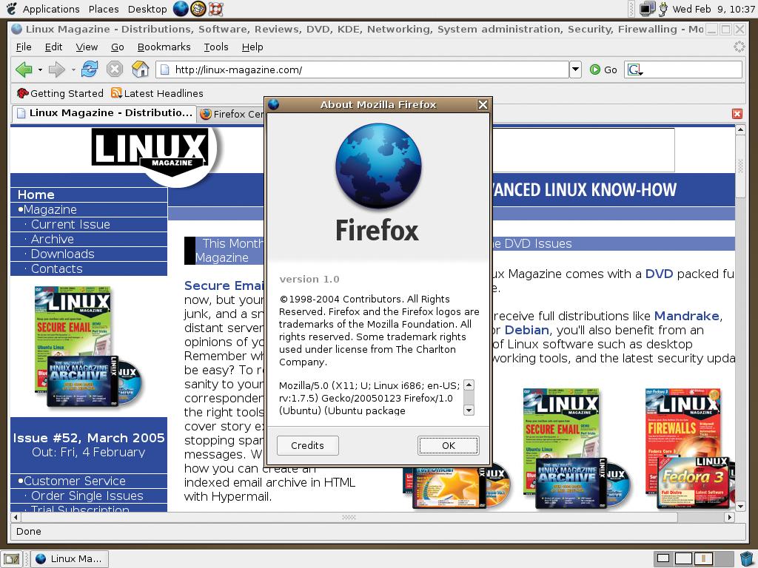
Task: Open the Desktop menu in top panel
Action: pos(147,9)
